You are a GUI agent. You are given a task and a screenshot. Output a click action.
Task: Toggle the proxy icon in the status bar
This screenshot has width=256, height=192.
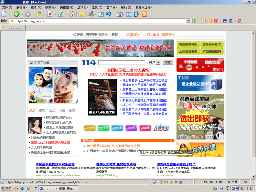161,182
